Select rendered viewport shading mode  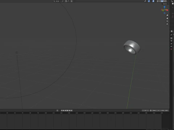tap(166, 1)
